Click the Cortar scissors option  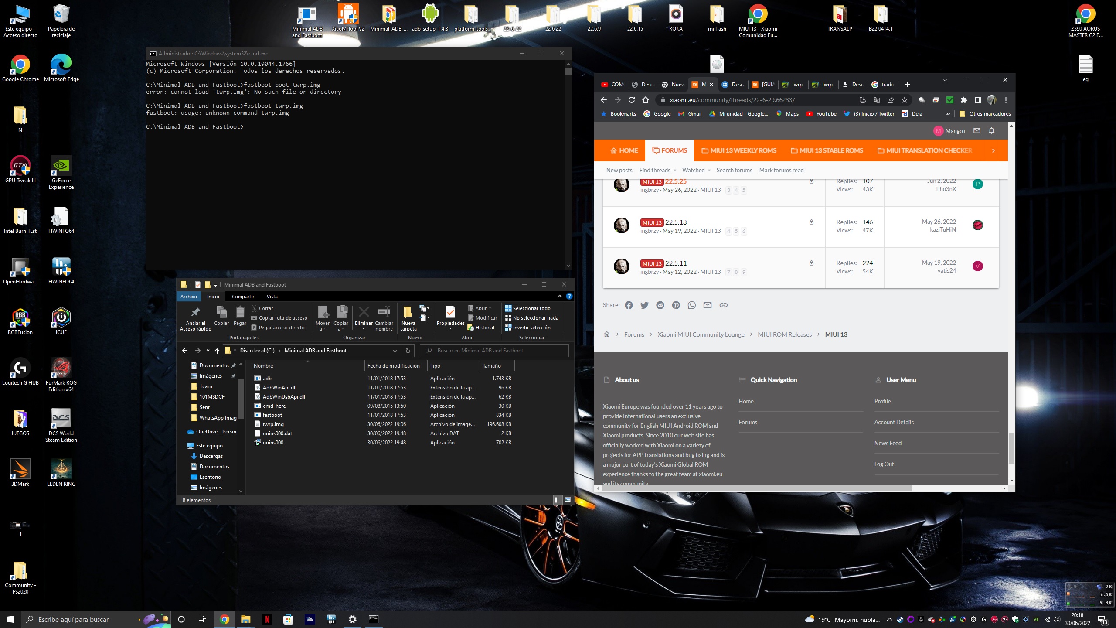click(x=262, y=308)
